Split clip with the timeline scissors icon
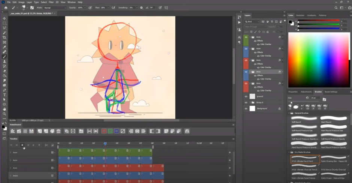This screenshot has height=183, width=352. click(x=46, y=145)
